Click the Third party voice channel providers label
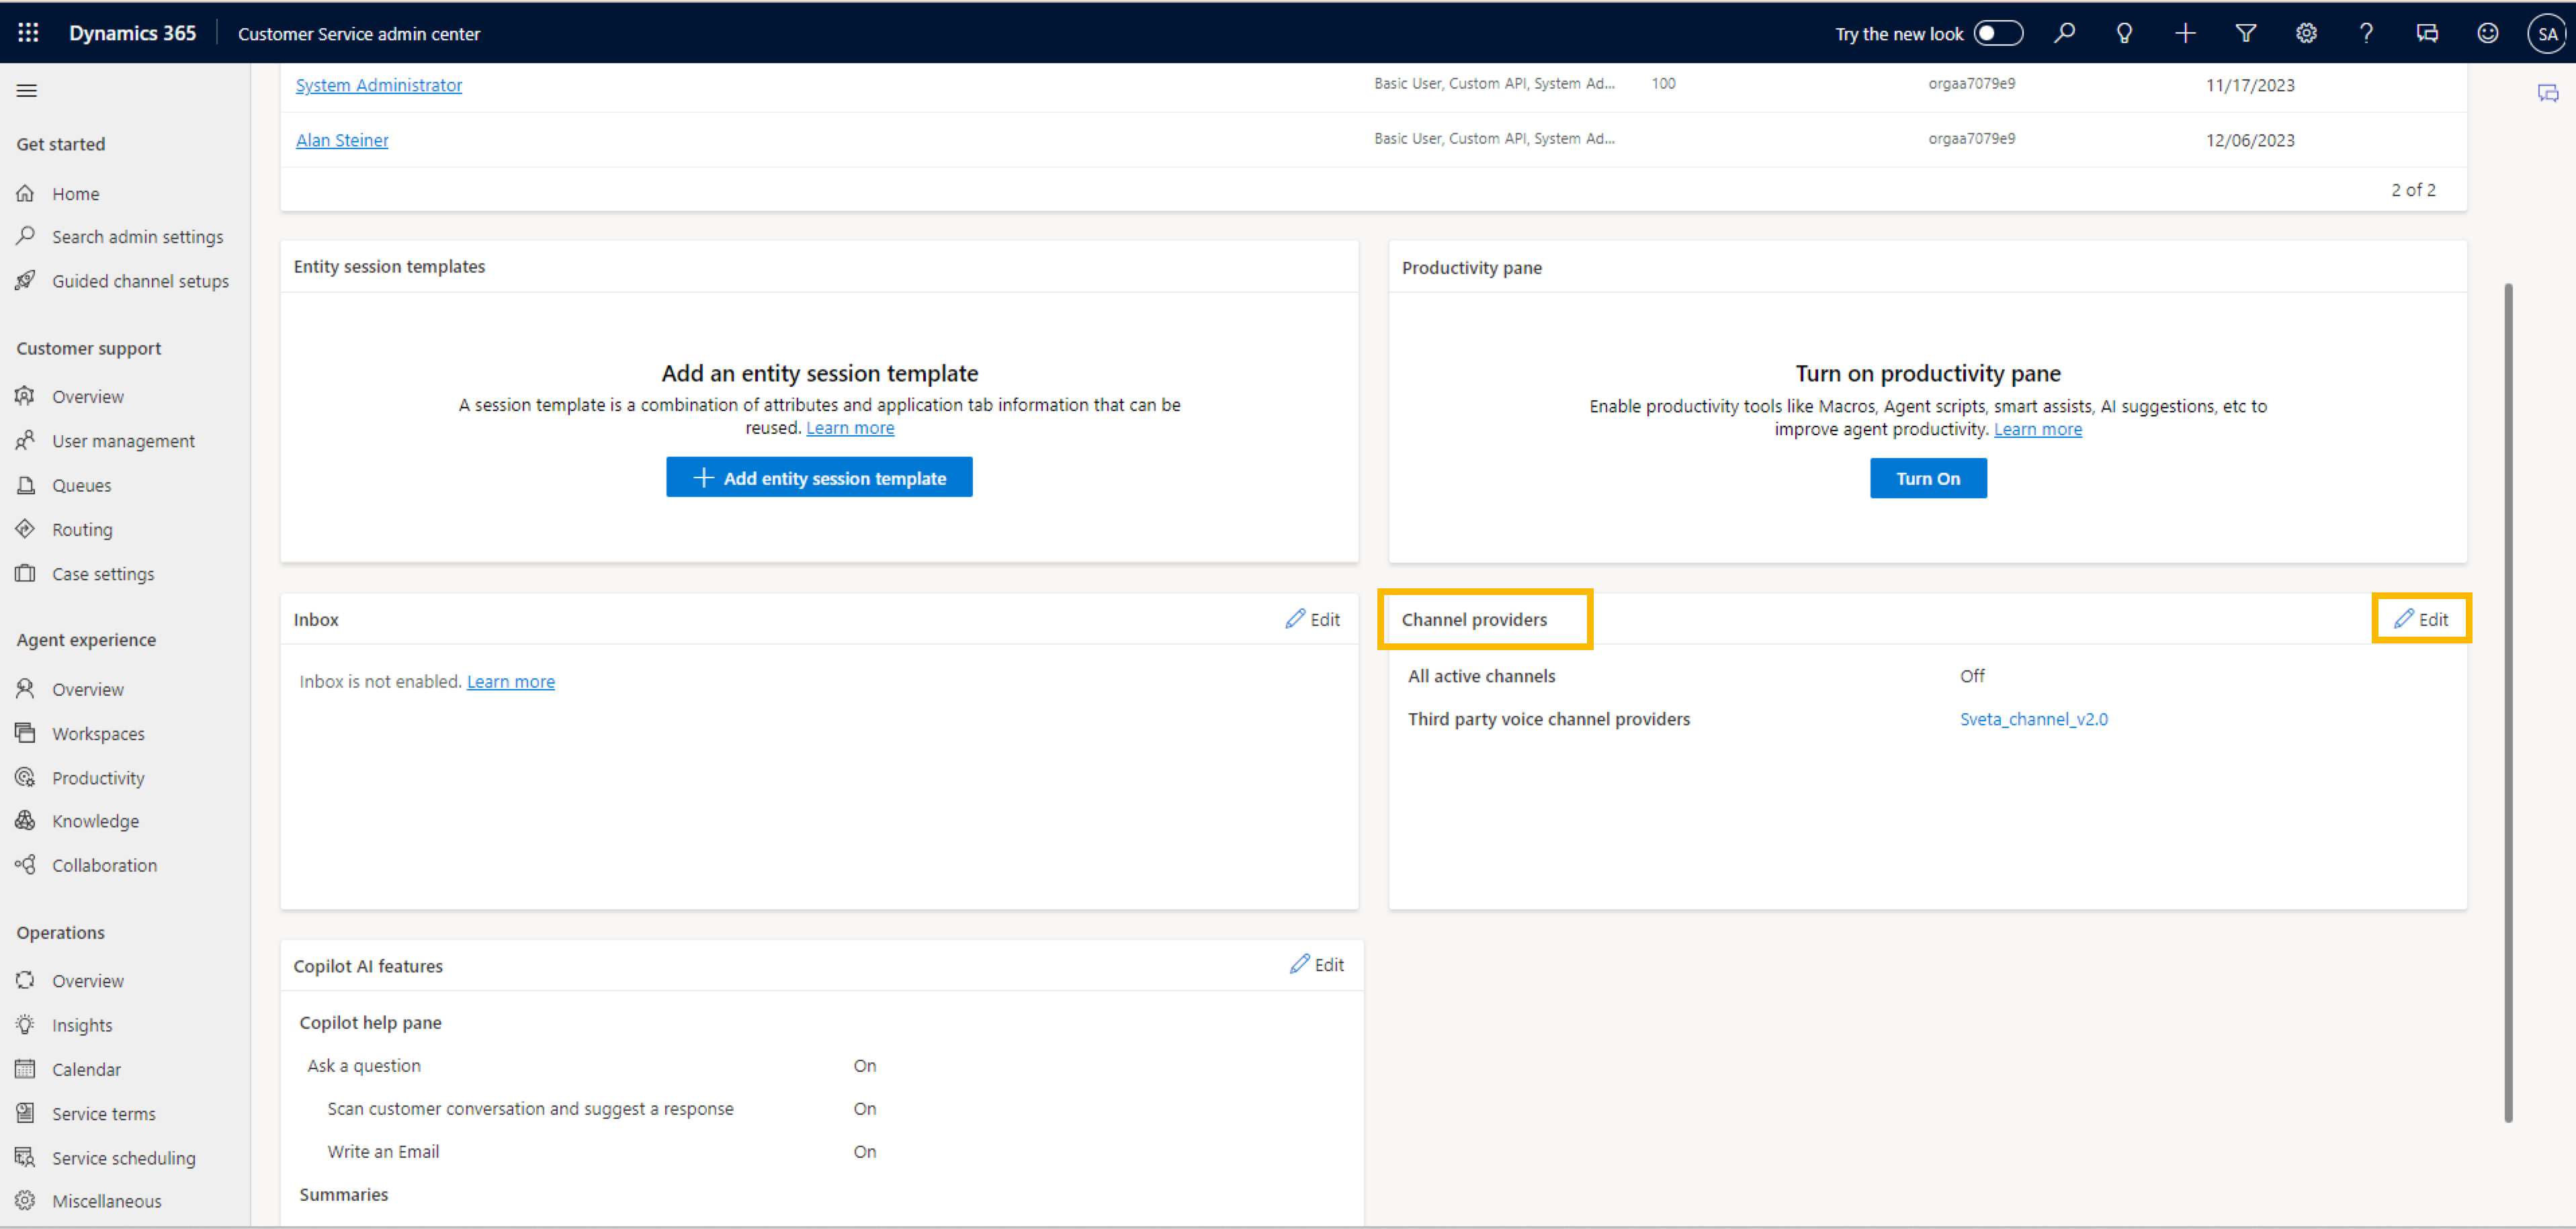Image resolution: width=2576 pixels, height=1229 pixels. click(1548, 719)
